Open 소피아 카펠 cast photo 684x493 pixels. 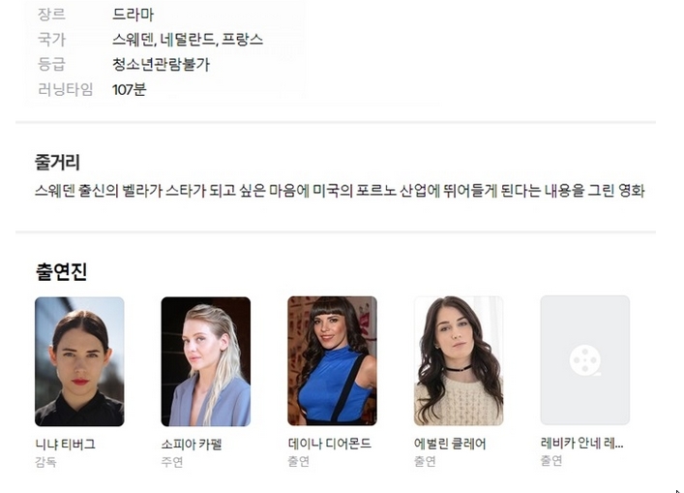[206, 361]
